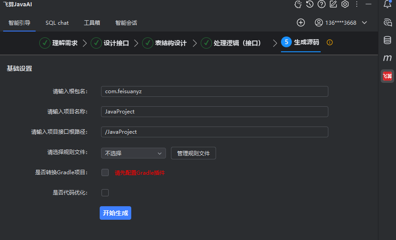Select the red 飞算 plugin icon in sidebar

tap(387, 76)
